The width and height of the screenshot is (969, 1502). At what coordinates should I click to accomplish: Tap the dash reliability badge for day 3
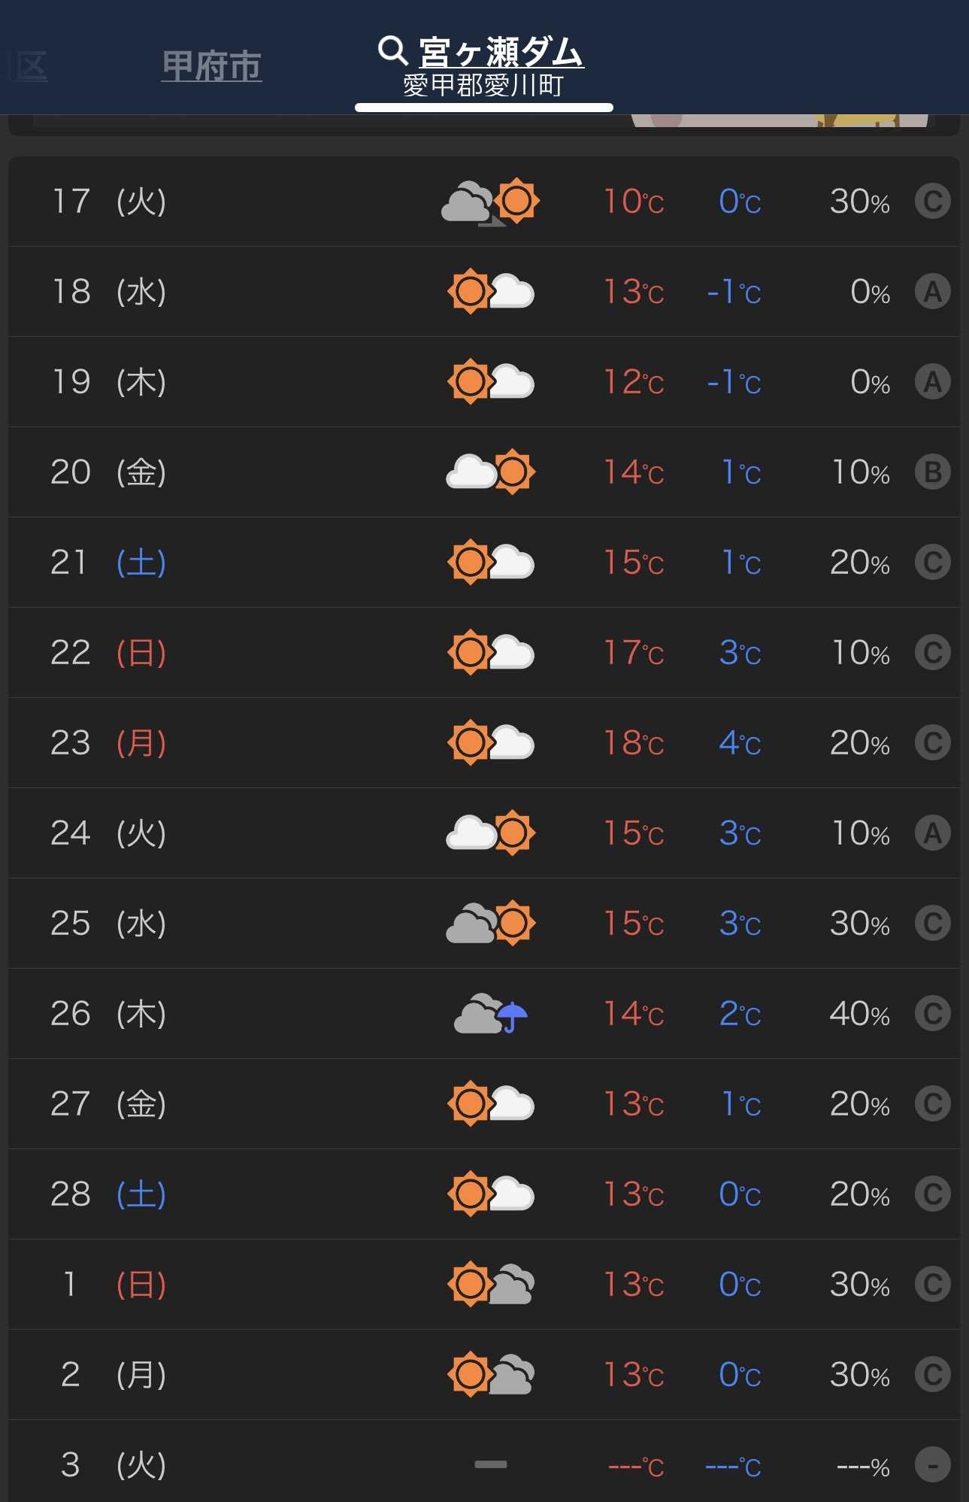pos(932,1465)
